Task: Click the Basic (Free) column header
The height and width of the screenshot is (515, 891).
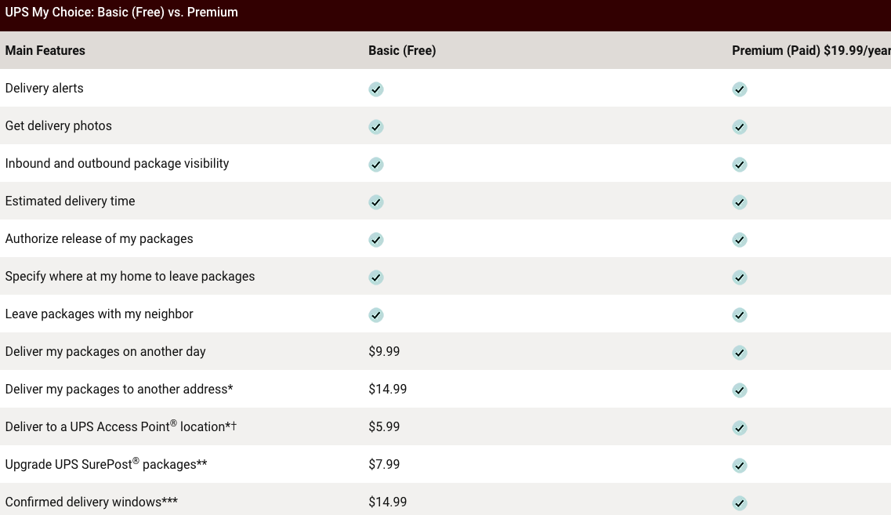Action: [402, 50]
